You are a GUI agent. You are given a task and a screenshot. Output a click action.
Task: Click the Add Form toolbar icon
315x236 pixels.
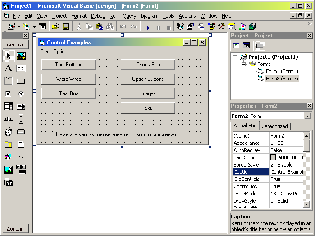[27, 27]
